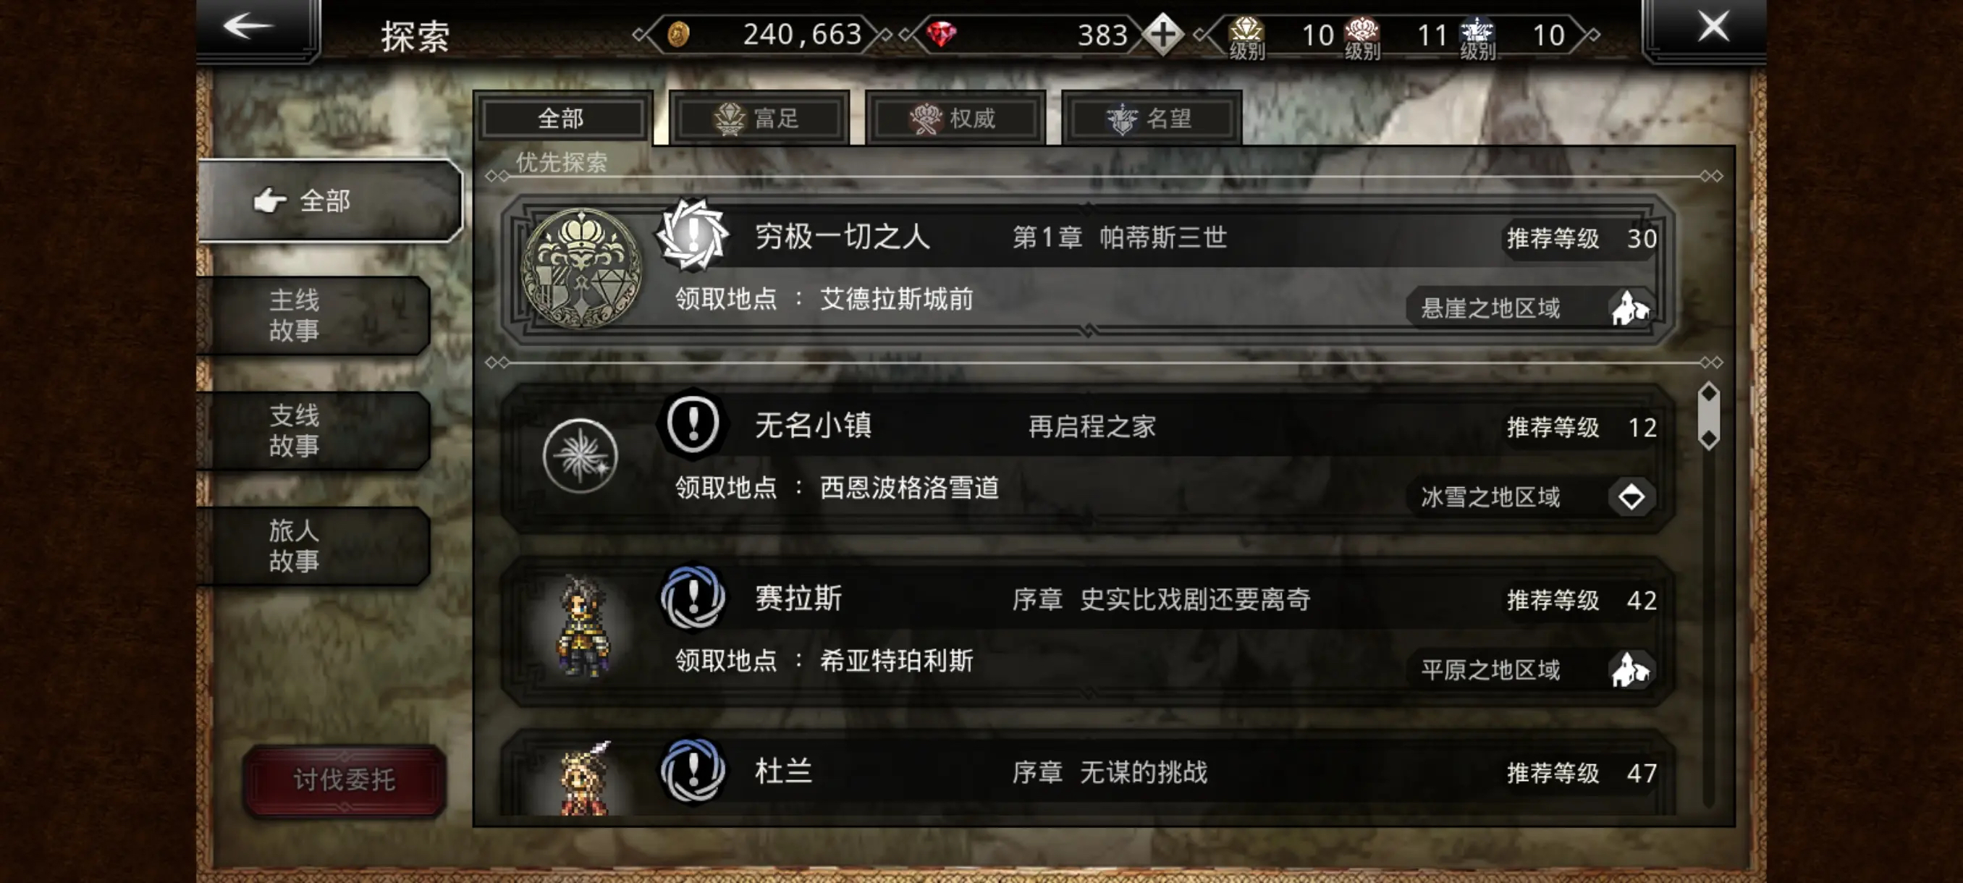
Task: Switch to the top 全部 tab
Action: [562, 118]
